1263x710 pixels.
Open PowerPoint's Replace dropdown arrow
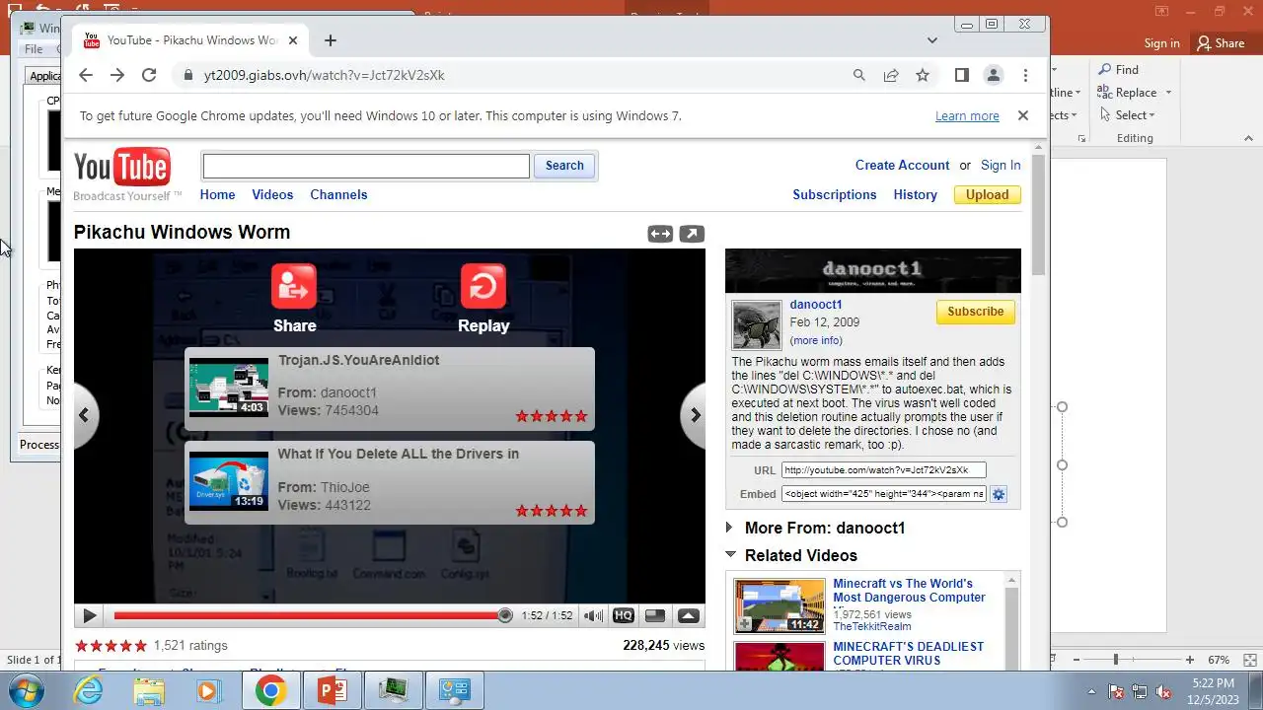coord(1168,93)
